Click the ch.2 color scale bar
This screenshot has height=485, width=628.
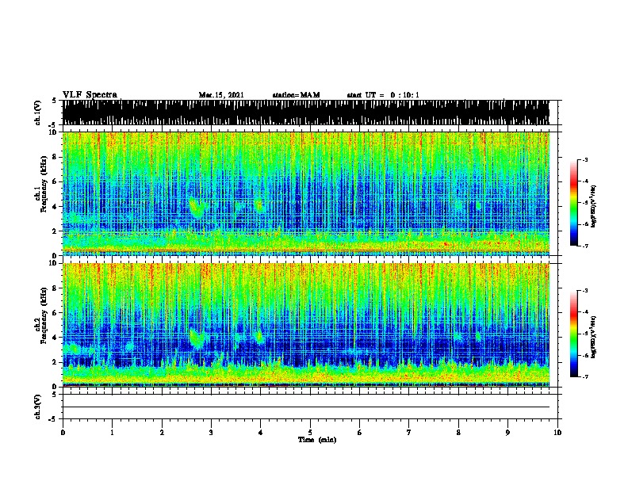tap(574, 334)
